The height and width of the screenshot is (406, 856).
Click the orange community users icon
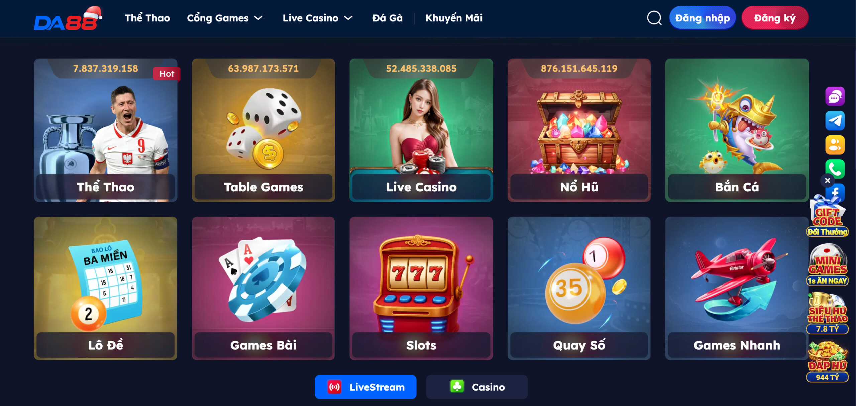[x=835, y=145]
